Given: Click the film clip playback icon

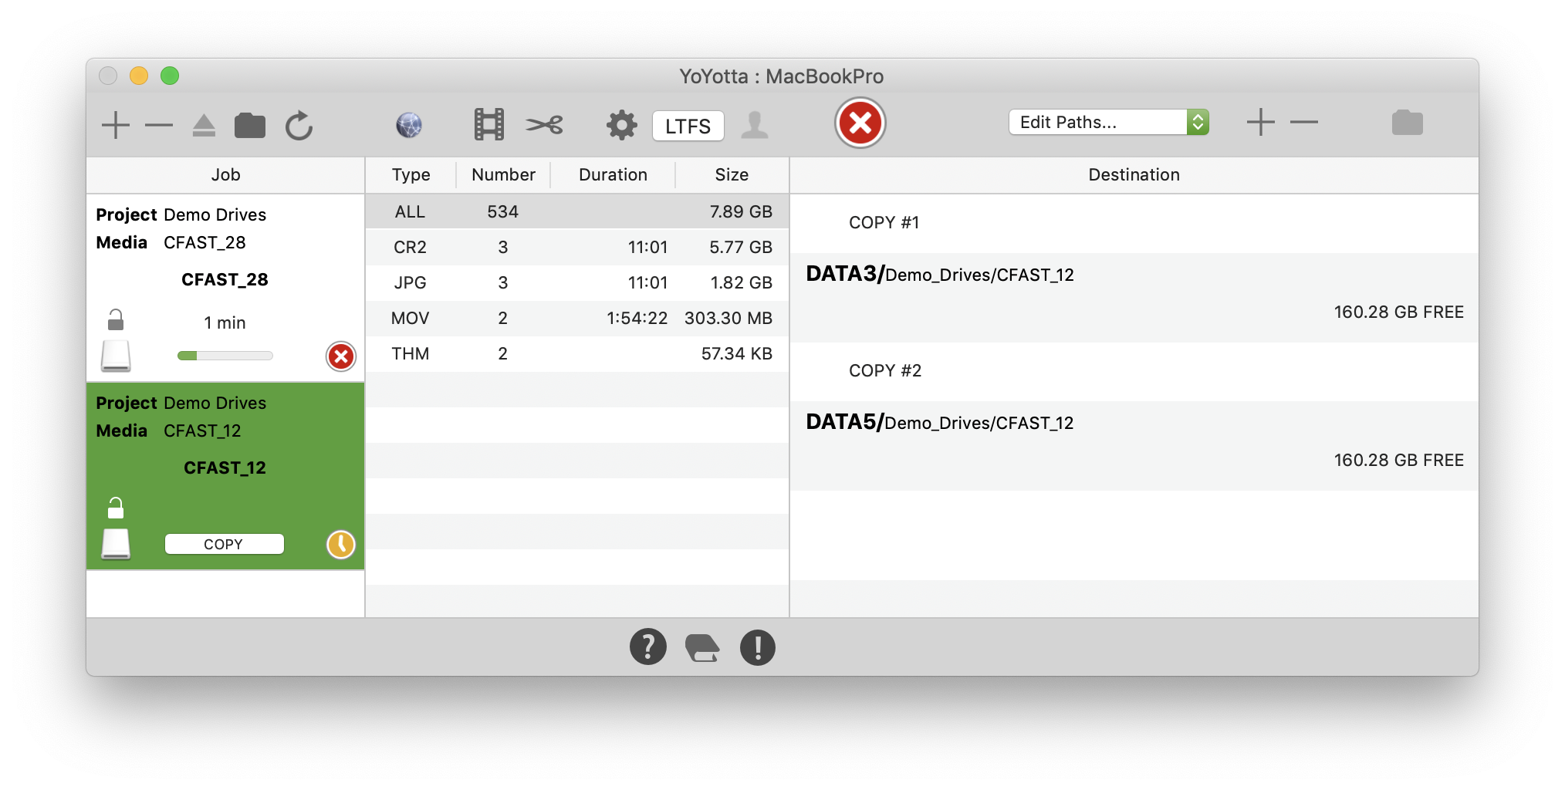Looking at the screenshot, I should pos(489,124).
